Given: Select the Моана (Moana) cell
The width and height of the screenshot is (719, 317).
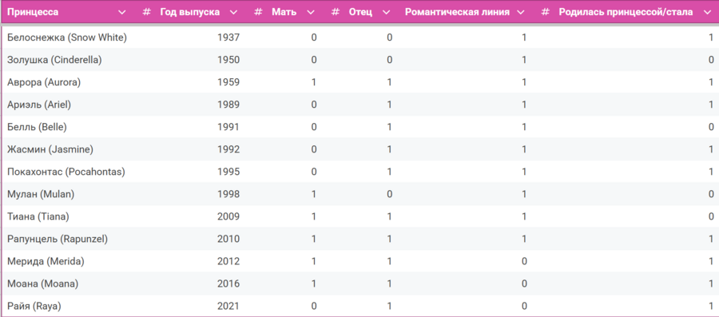Looking at the screenshot, I should 42,284.
